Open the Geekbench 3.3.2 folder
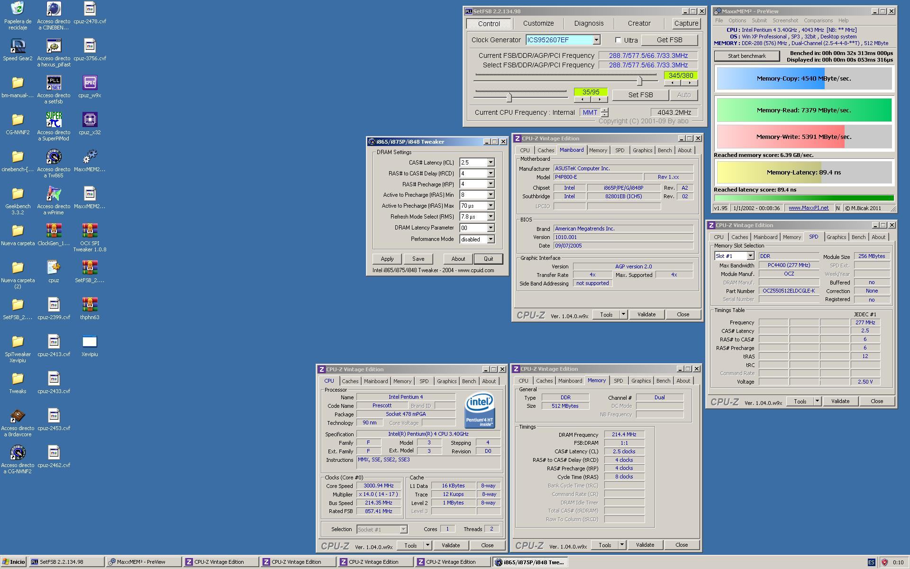Image resolution: width=910 pixels, height=569 pixels. pos(18,194)
